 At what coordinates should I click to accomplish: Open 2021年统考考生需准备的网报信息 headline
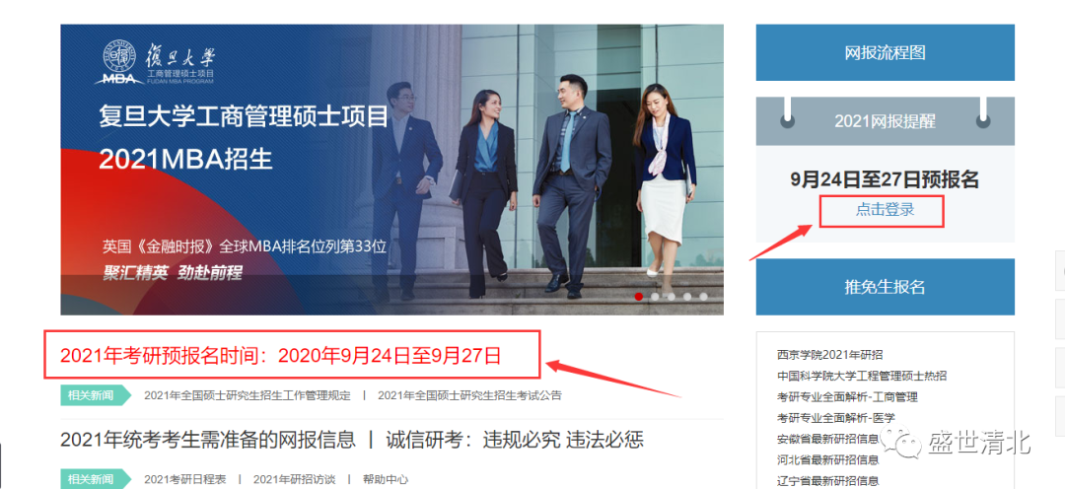(x=208, y=440)
